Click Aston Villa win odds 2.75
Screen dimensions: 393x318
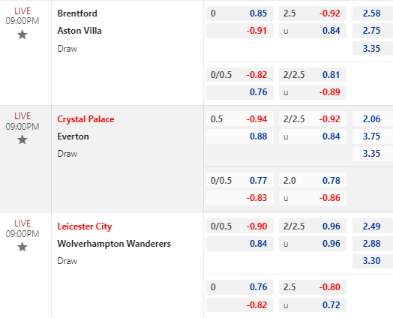[373, 31]
